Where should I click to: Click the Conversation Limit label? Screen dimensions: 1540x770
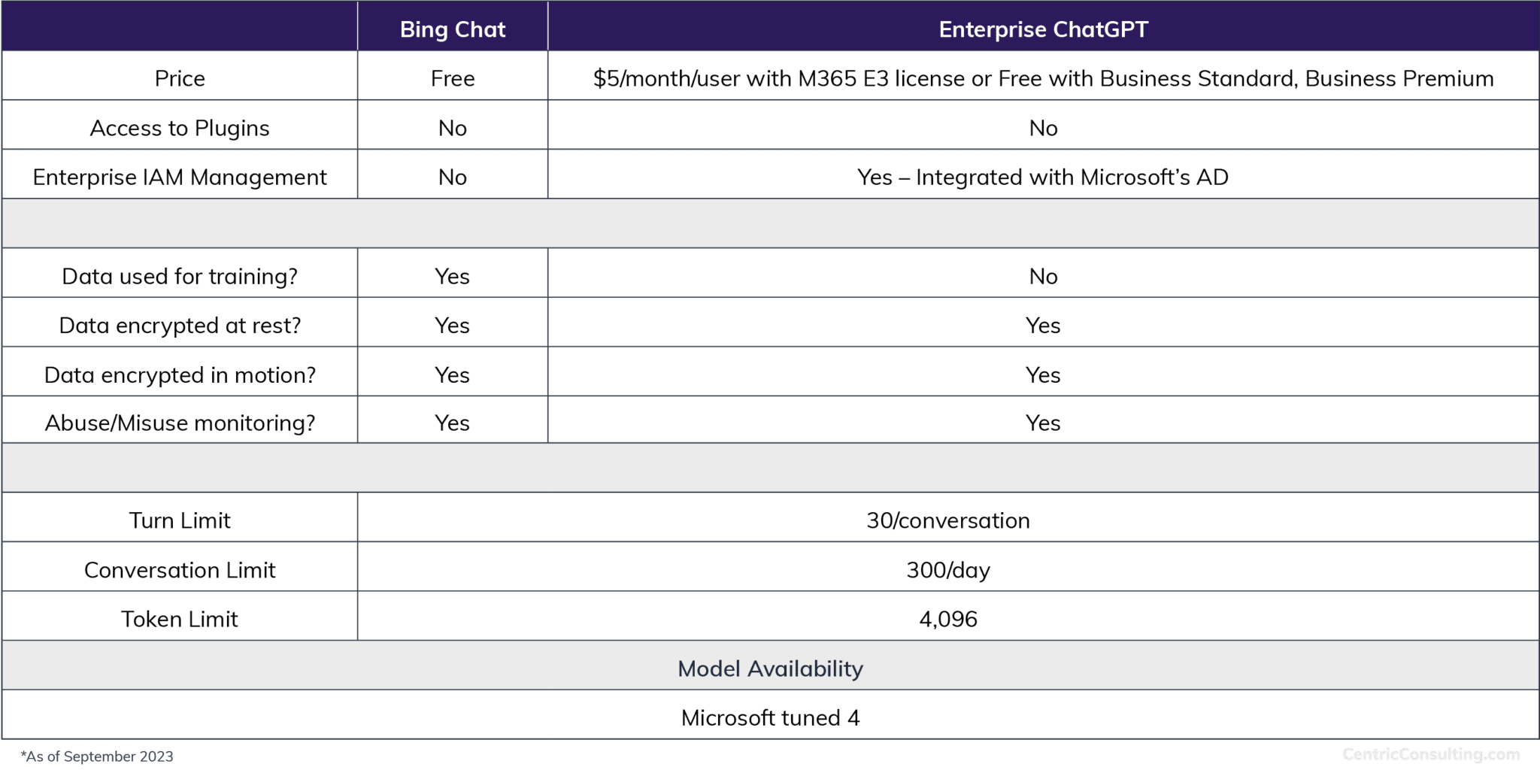click(x=180, y=569)
